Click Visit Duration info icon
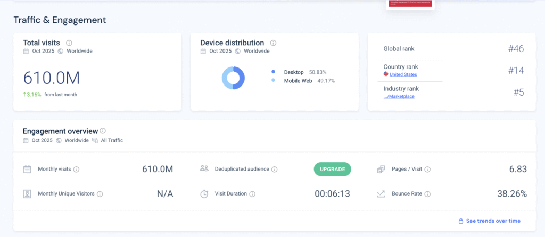This screenshot has height=237, width=545. [252, 194]
